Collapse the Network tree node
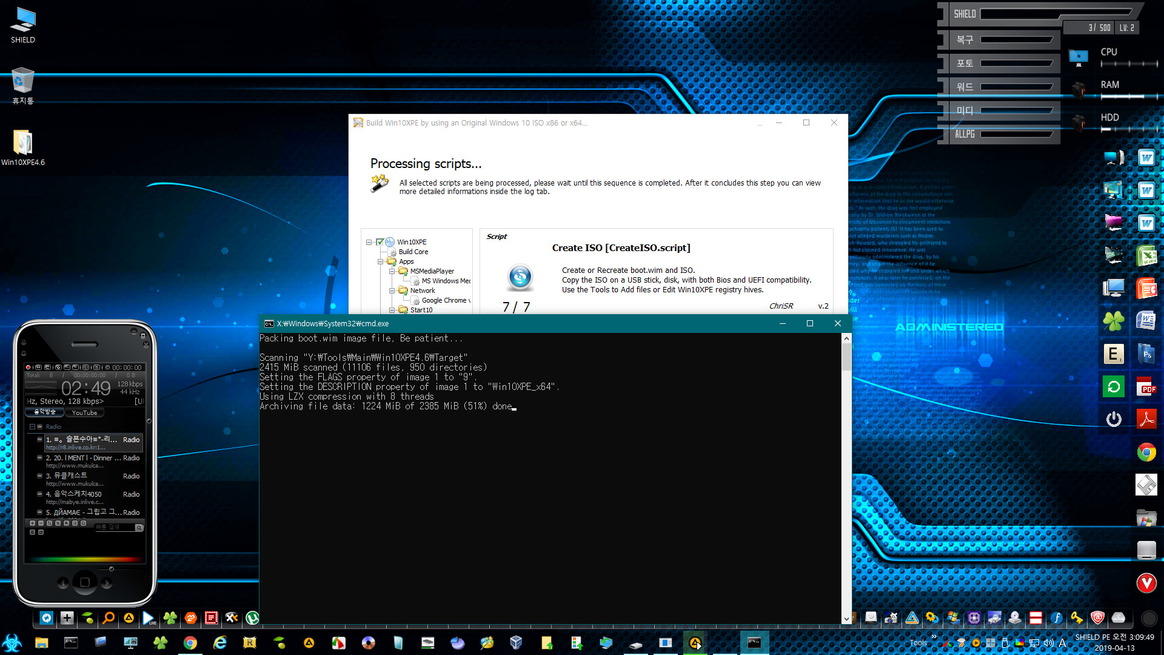 pos(392,291)
